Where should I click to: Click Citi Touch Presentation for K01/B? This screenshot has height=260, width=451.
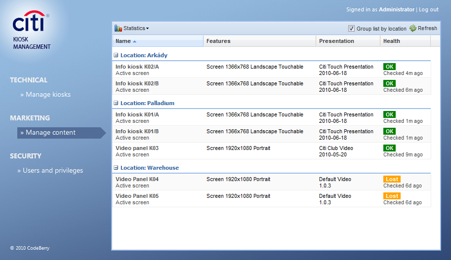(x=346, y=131)
